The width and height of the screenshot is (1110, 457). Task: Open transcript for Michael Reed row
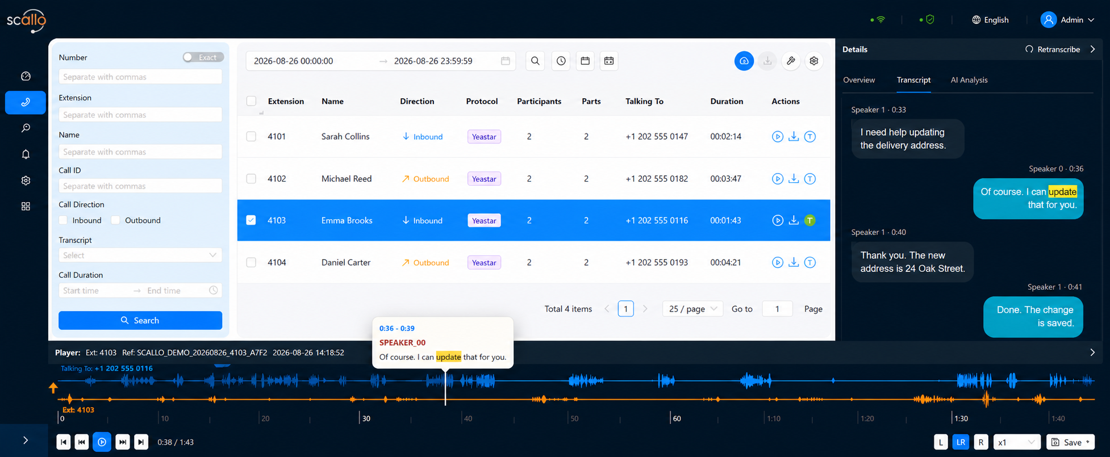click(810, 178)
